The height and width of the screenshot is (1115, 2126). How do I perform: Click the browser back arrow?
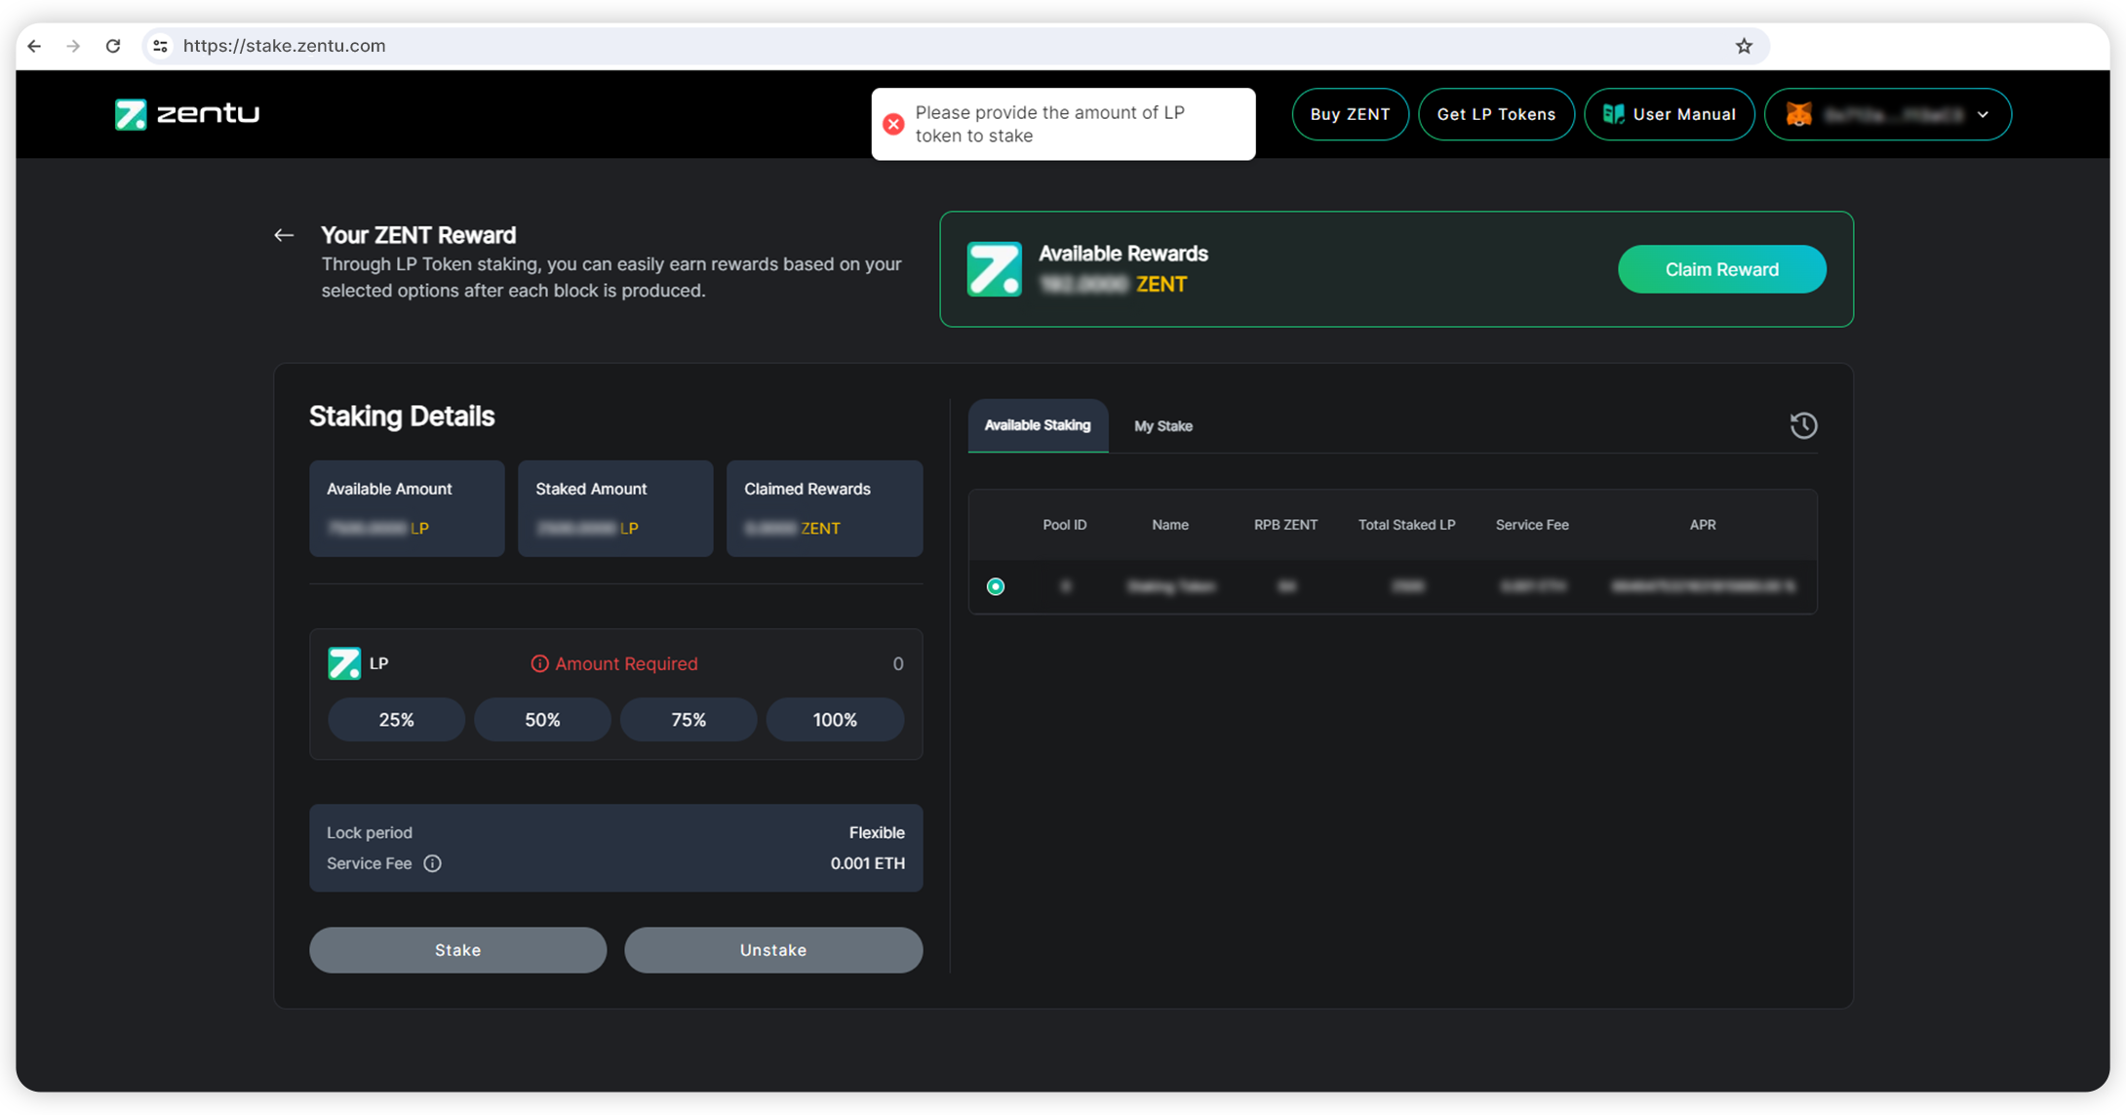pos(35,46)
